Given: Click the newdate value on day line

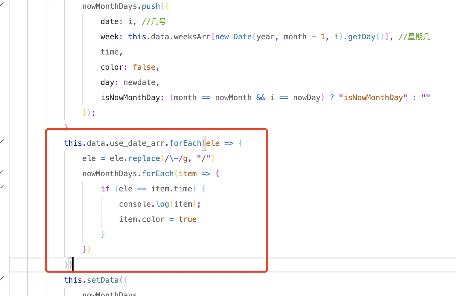Looking at the screenshot, I should tap(139, 82).
